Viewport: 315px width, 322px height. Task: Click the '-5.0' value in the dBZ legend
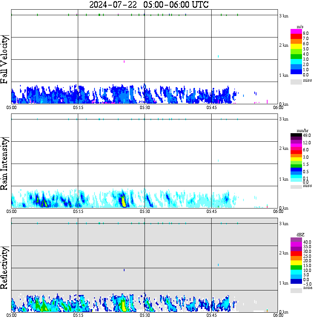(x=307, y=284)
